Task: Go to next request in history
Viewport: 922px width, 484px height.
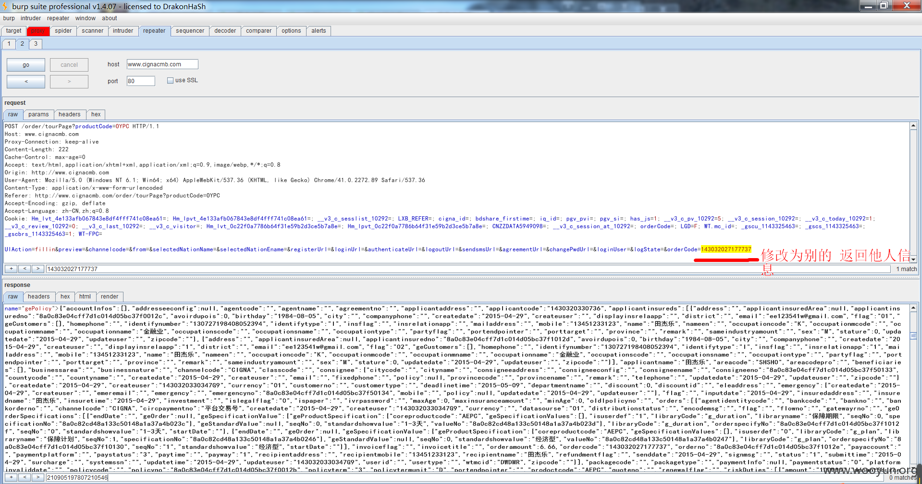Action: [69, 81]
